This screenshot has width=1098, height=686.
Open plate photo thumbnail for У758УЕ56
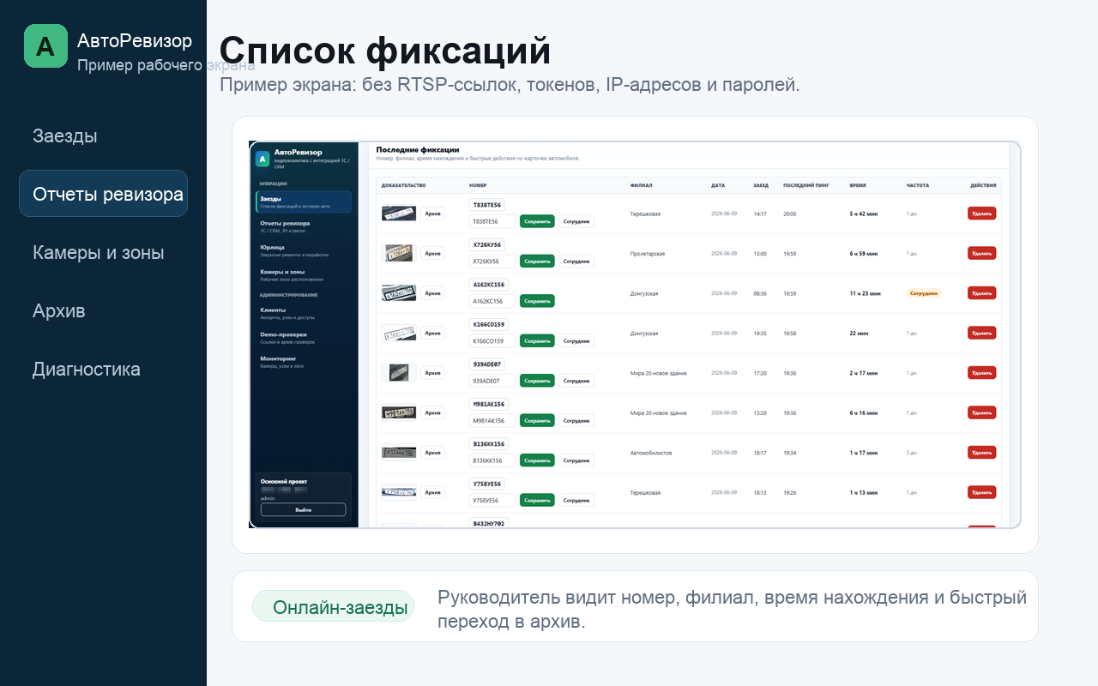[399, 492]
